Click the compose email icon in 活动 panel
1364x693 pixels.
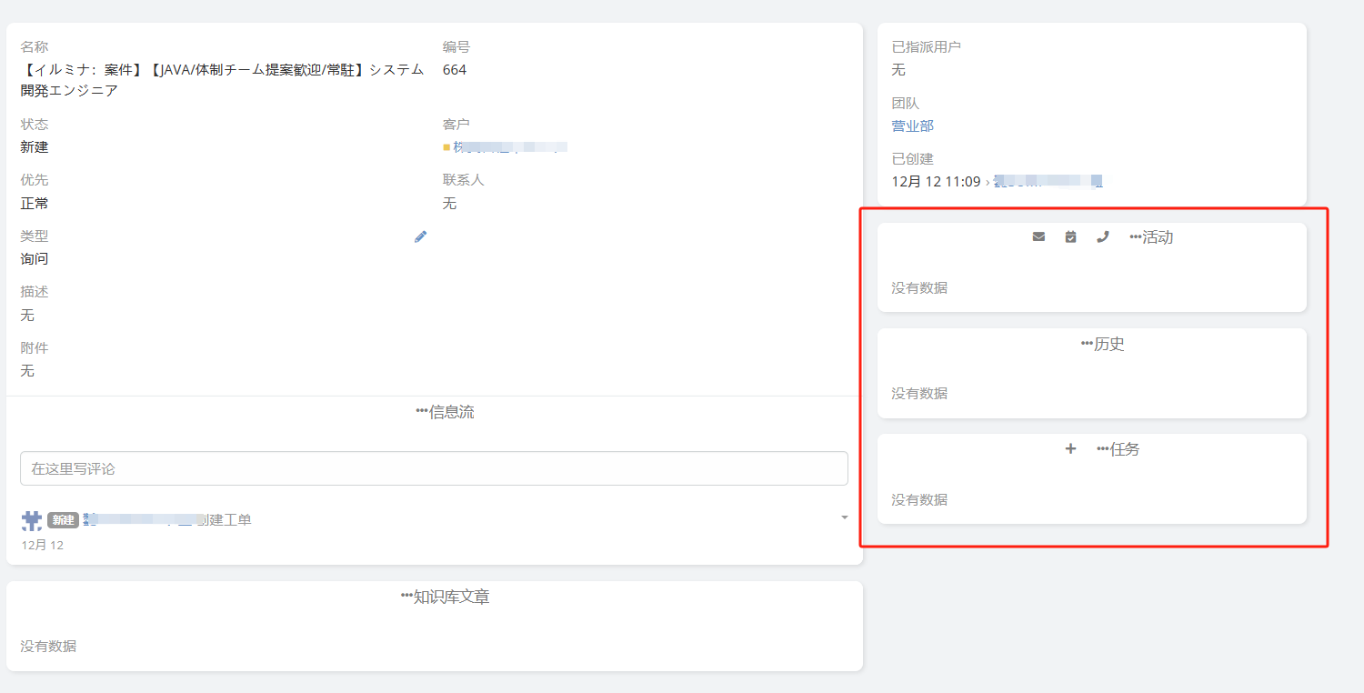click(1038, 237)
